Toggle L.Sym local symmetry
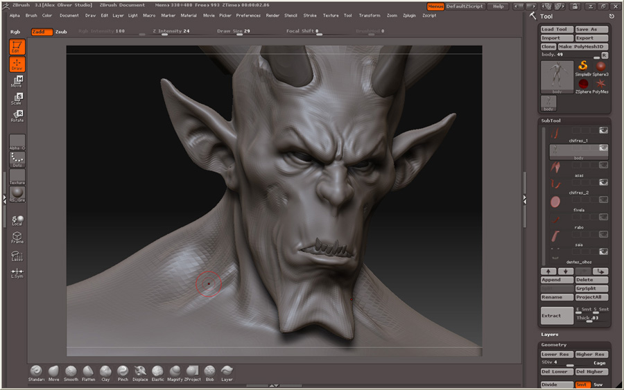Viewport: 624px width, 390px height. point(17,273)
